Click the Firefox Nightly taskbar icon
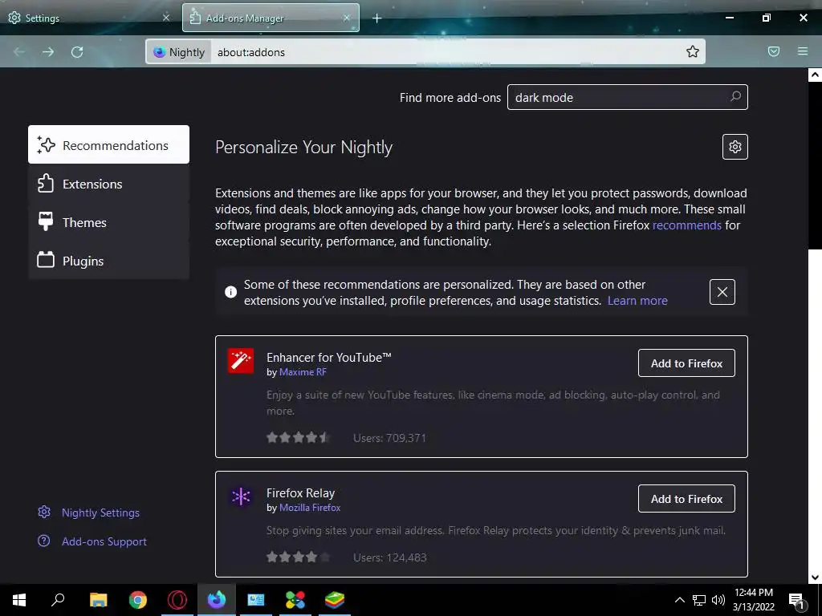The height and width of the screenshot is (616, 822). click(x=217, y=600)
